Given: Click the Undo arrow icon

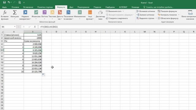Looking at the screenshot, I should coord(9,2).
